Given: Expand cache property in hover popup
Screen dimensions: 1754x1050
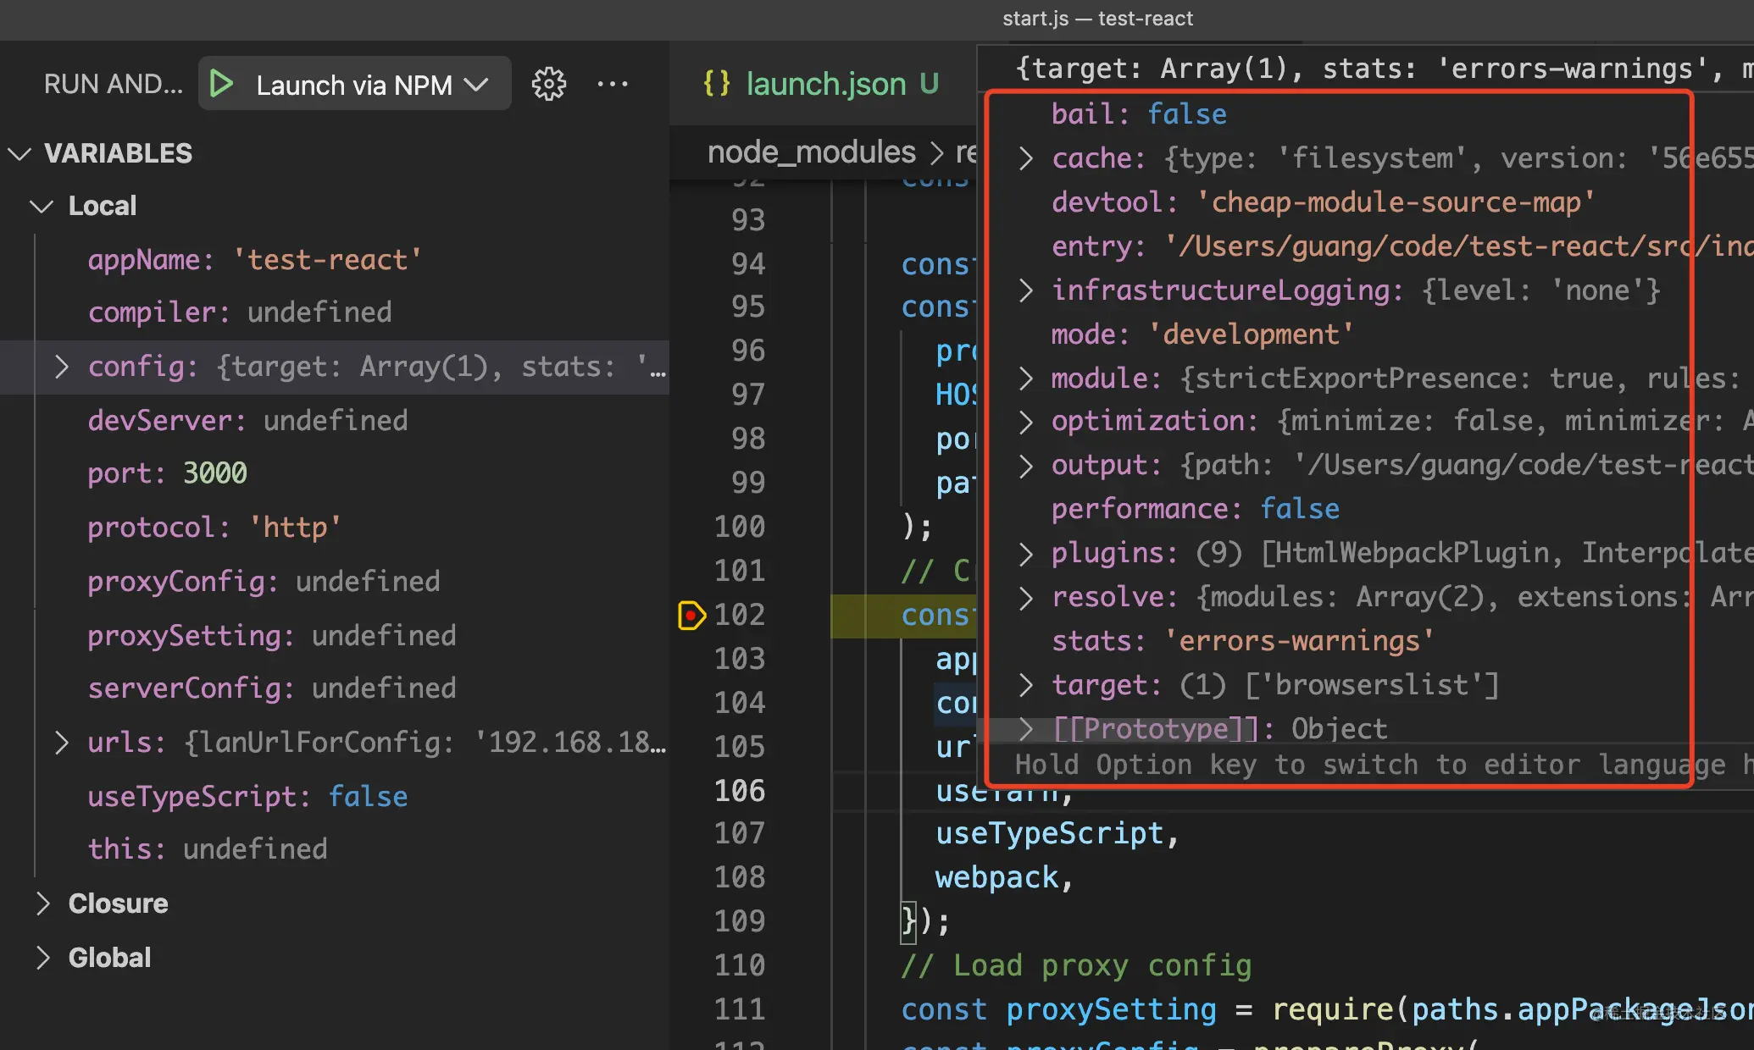Looking at the screenshot, I should tap(1026, 158).
